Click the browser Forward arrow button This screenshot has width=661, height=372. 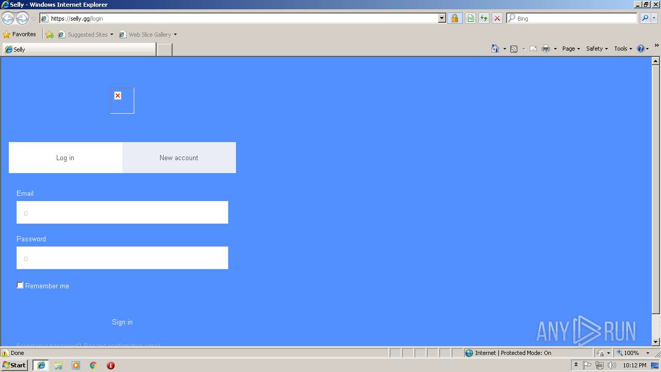pyautogui.click(x=22, y=19)
